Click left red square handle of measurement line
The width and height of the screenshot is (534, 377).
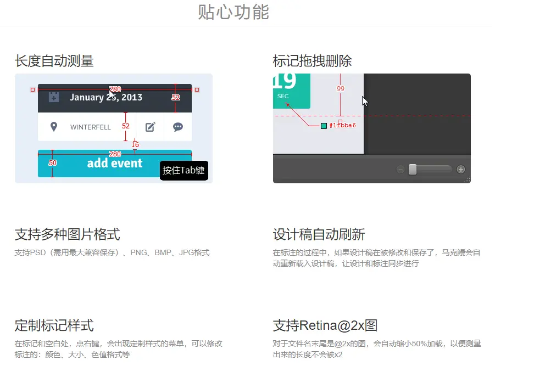[33, 90]
